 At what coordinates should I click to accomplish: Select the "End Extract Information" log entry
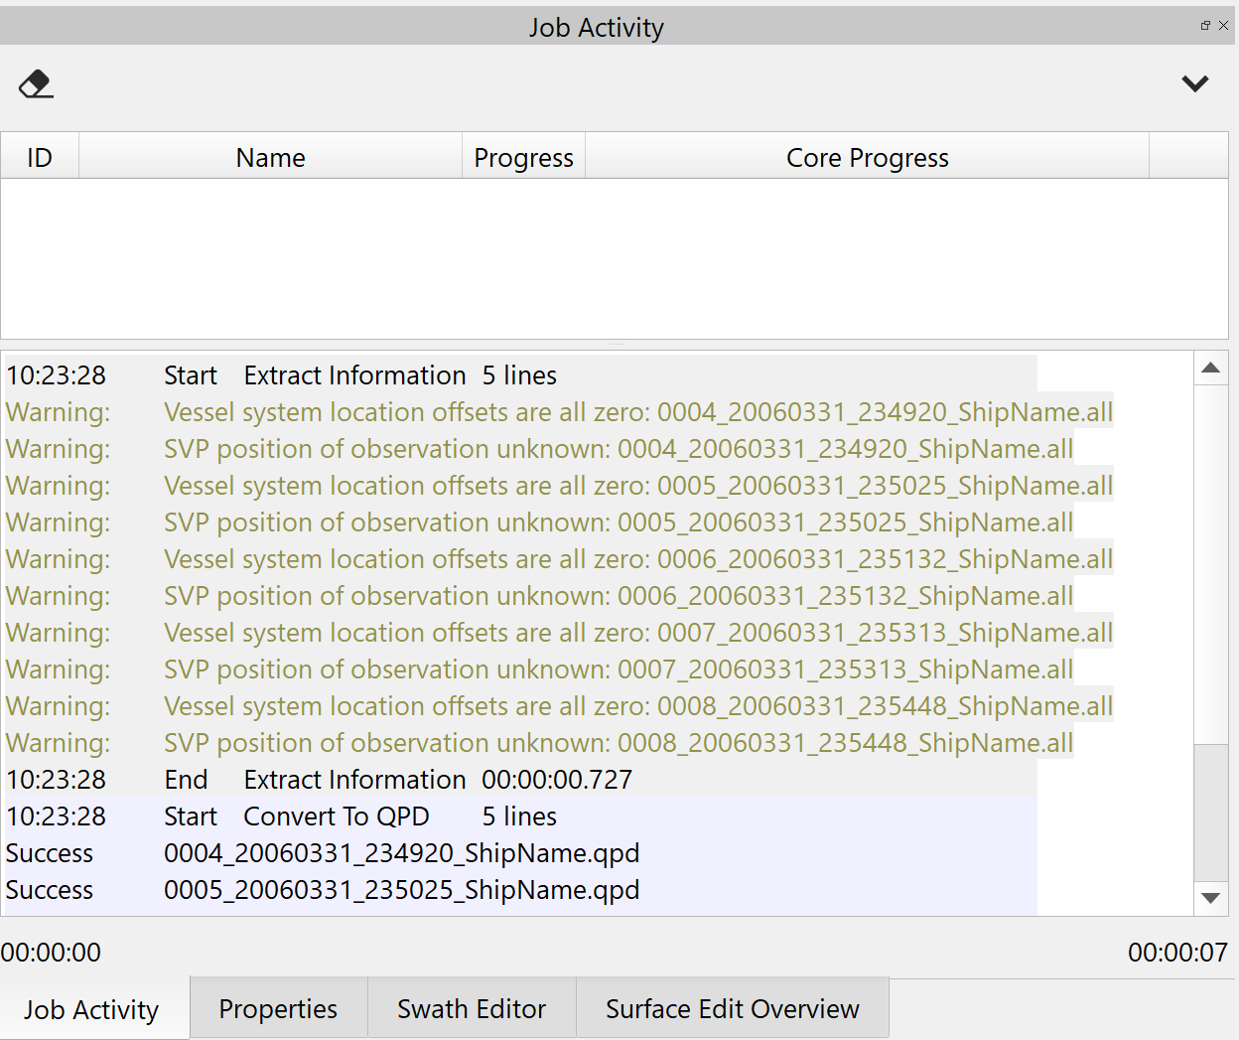(397, 780)
